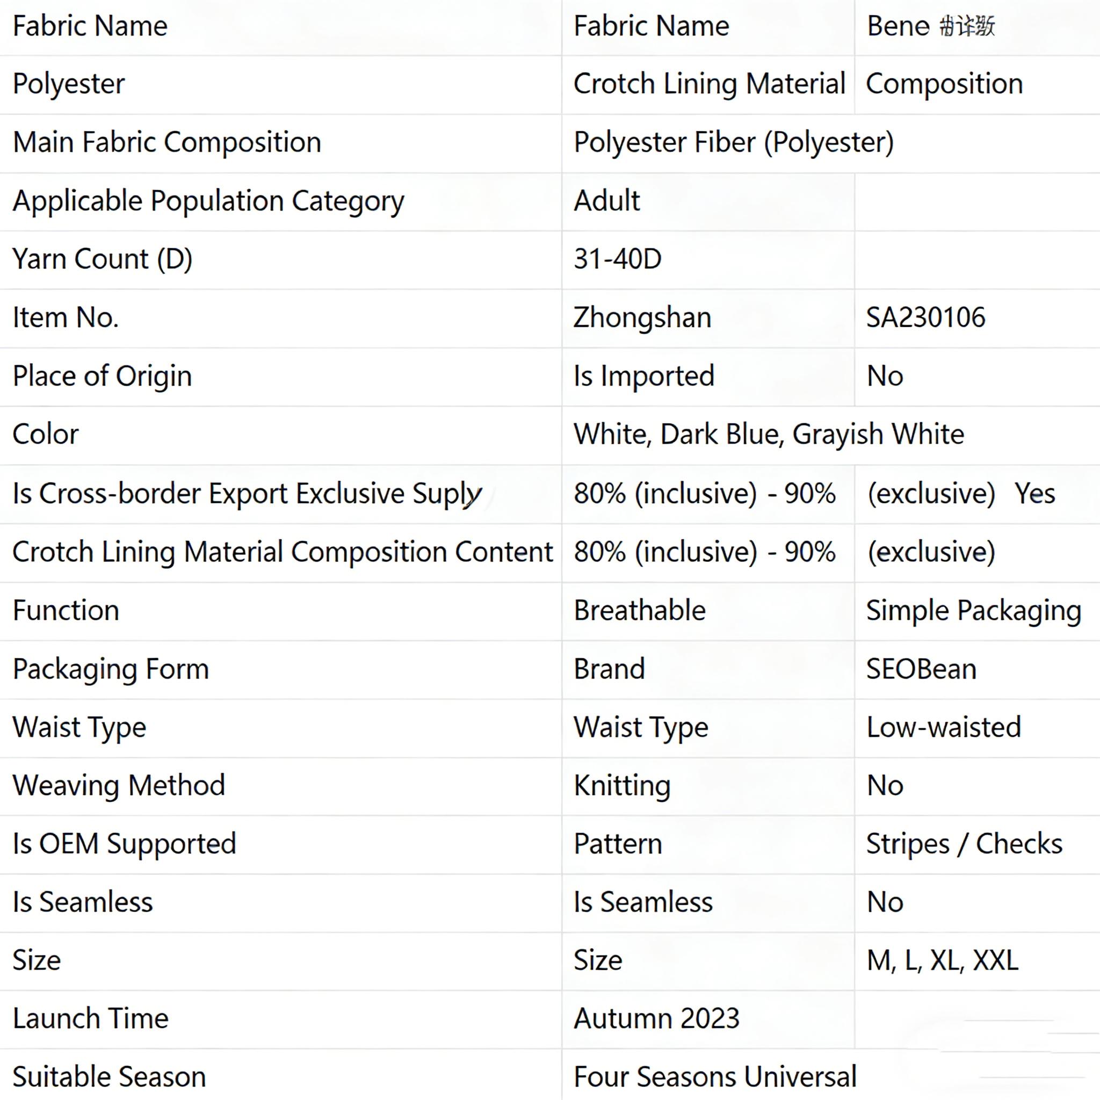1100x1100 pixels.
Task: Select the Breathable function value
Action: 639,610
